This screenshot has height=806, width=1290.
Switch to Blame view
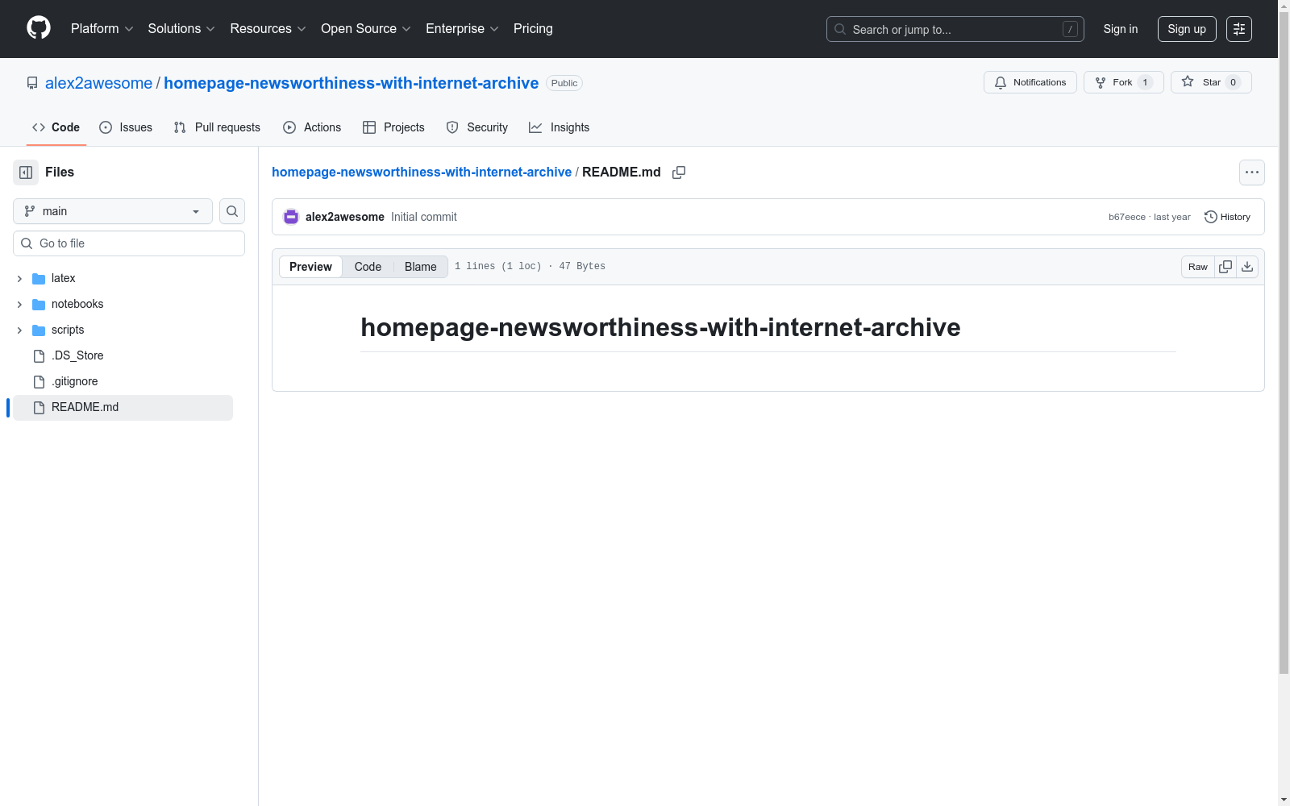420,267
